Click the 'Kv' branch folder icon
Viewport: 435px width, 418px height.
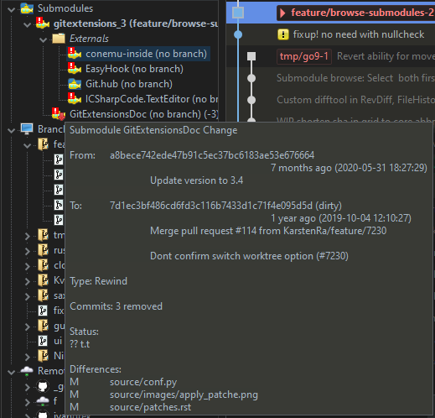tap(43, 280)
